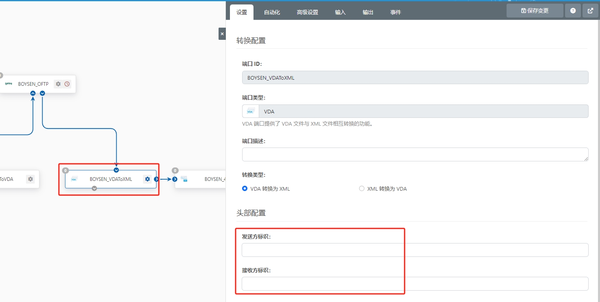Click the gear icon on the ToVDA node
Viewport: 600px width, 302px height.
pos(30,179)
